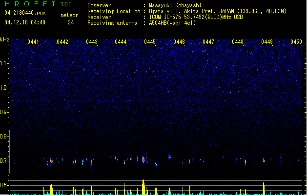The image size is (307, 195).
Task: Click the 0441 time marker
Action: [33, 42]
